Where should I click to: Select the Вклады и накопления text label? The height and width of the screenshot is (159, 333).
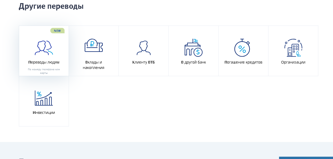(x=93, y=65)
